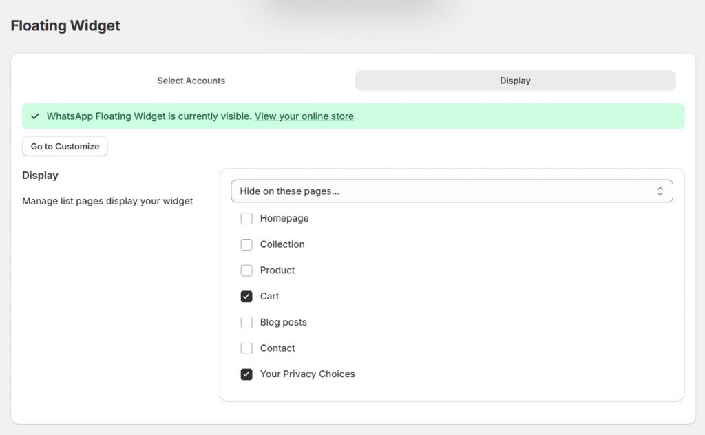
Task: Uncheck the Cart checkbox
Action: tap(246, 297)
